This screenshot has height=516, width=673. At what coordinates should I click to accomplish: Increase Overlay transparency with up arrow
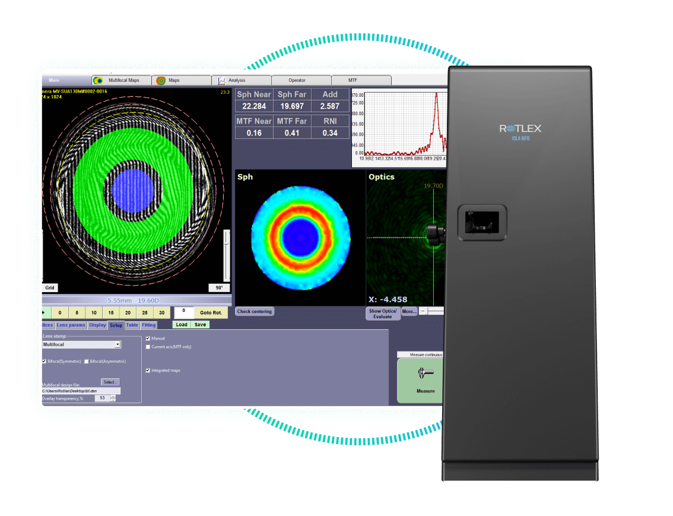(x=113, y=396)
